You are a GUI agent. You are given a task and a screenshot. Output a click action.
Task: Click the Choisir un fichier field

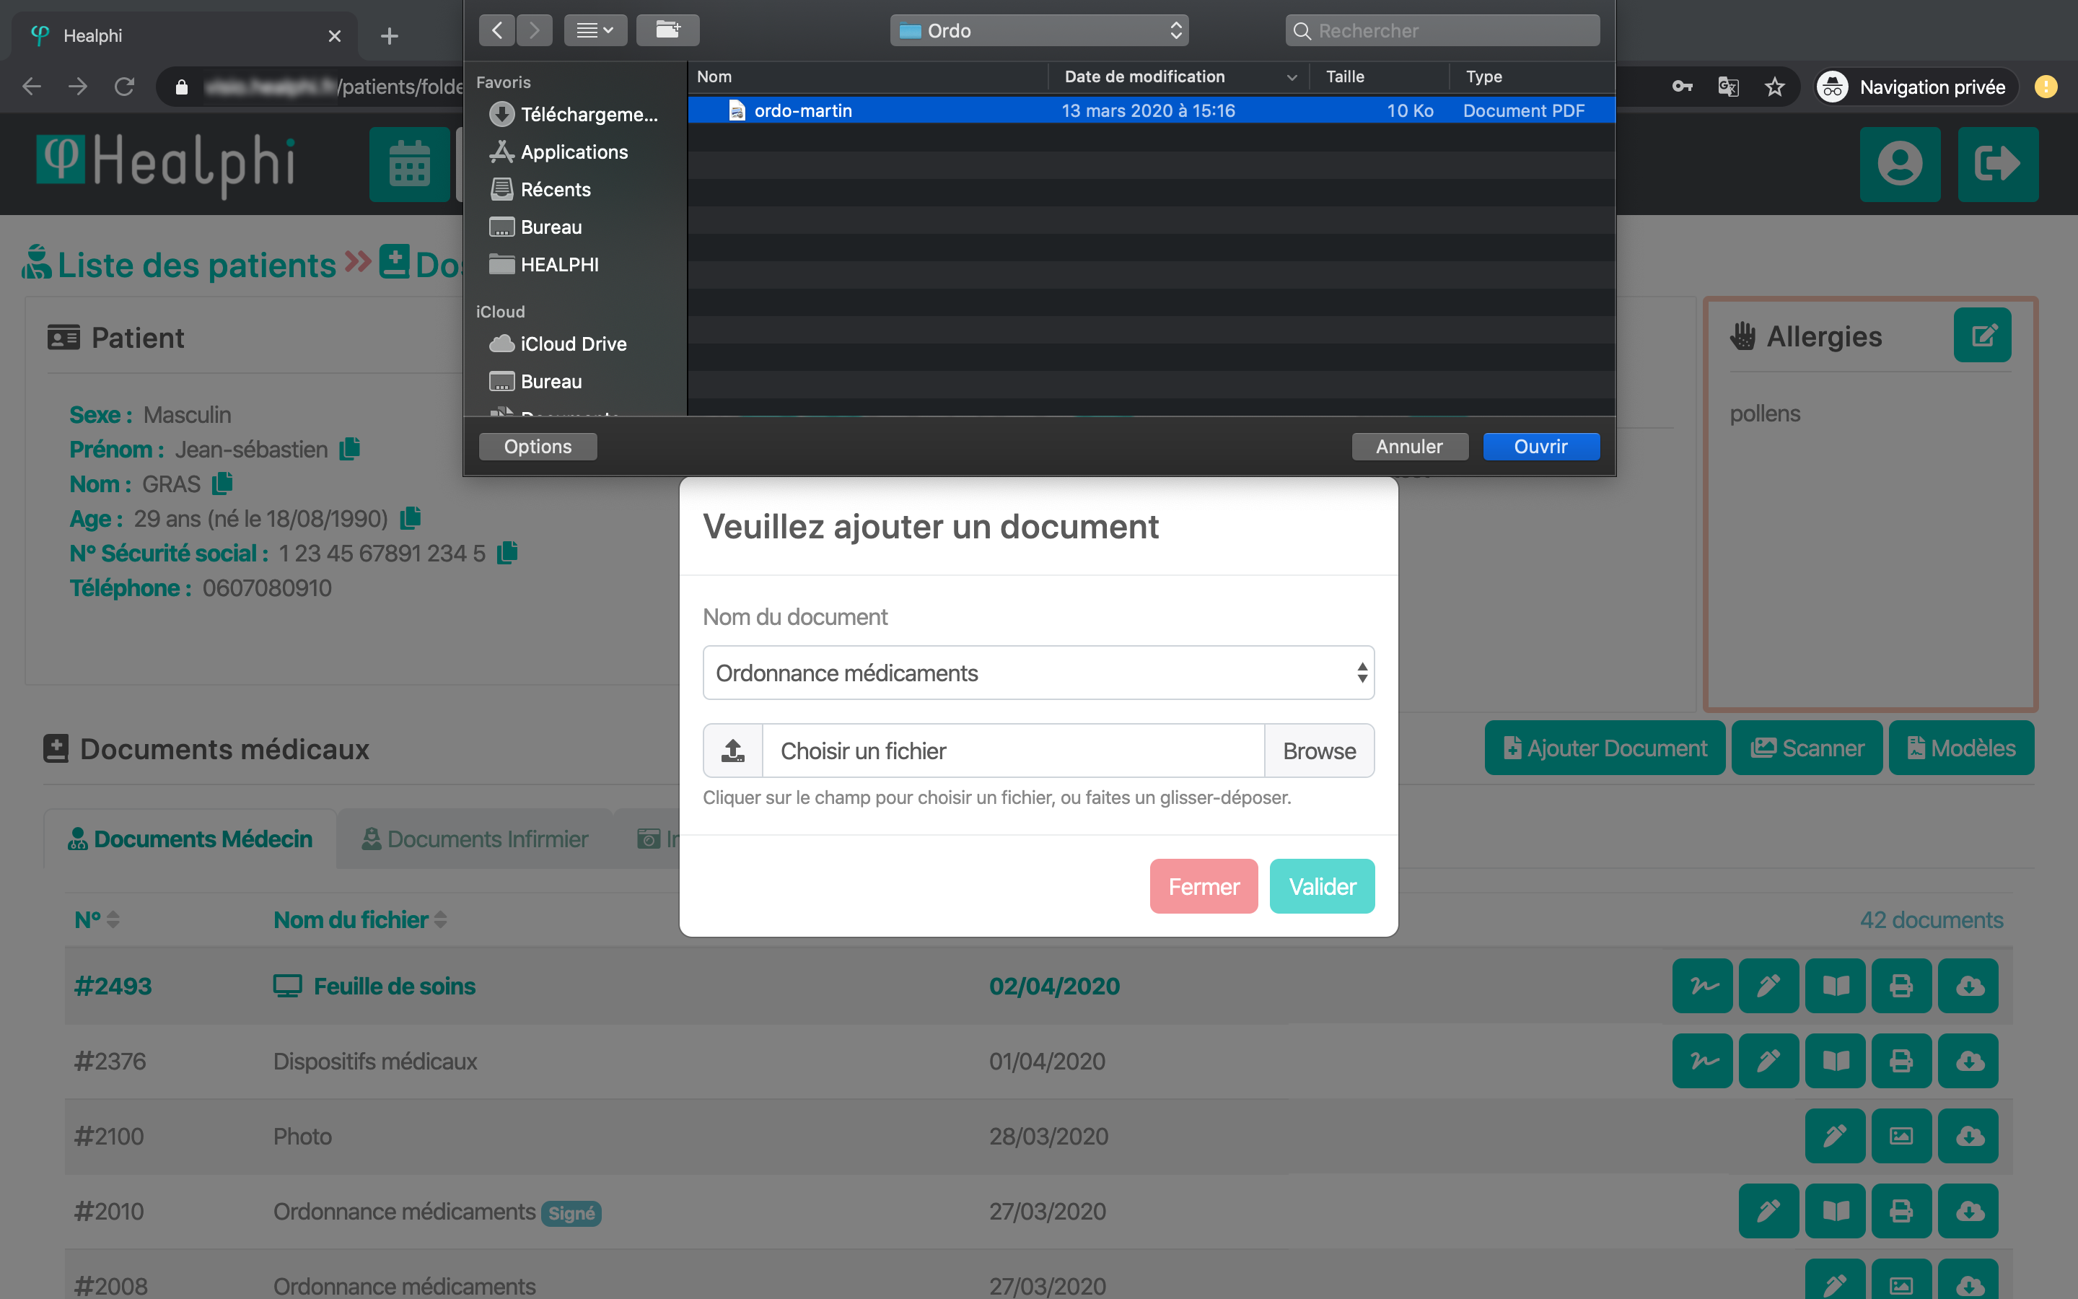click(1013, 750)
